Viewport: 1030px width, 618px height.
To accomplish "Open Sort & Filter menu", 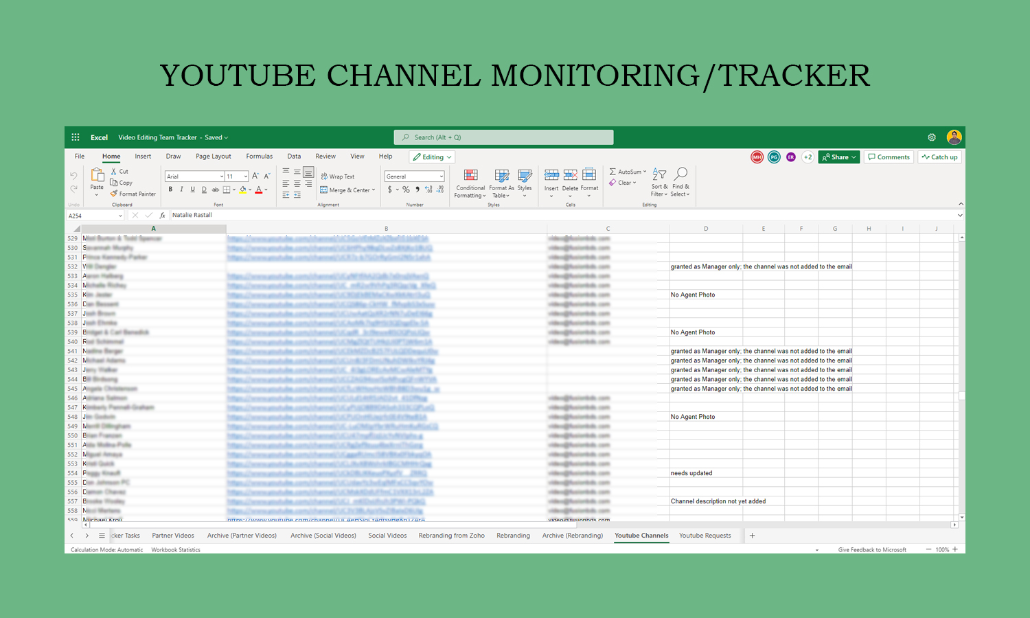I will click(659, 182).
